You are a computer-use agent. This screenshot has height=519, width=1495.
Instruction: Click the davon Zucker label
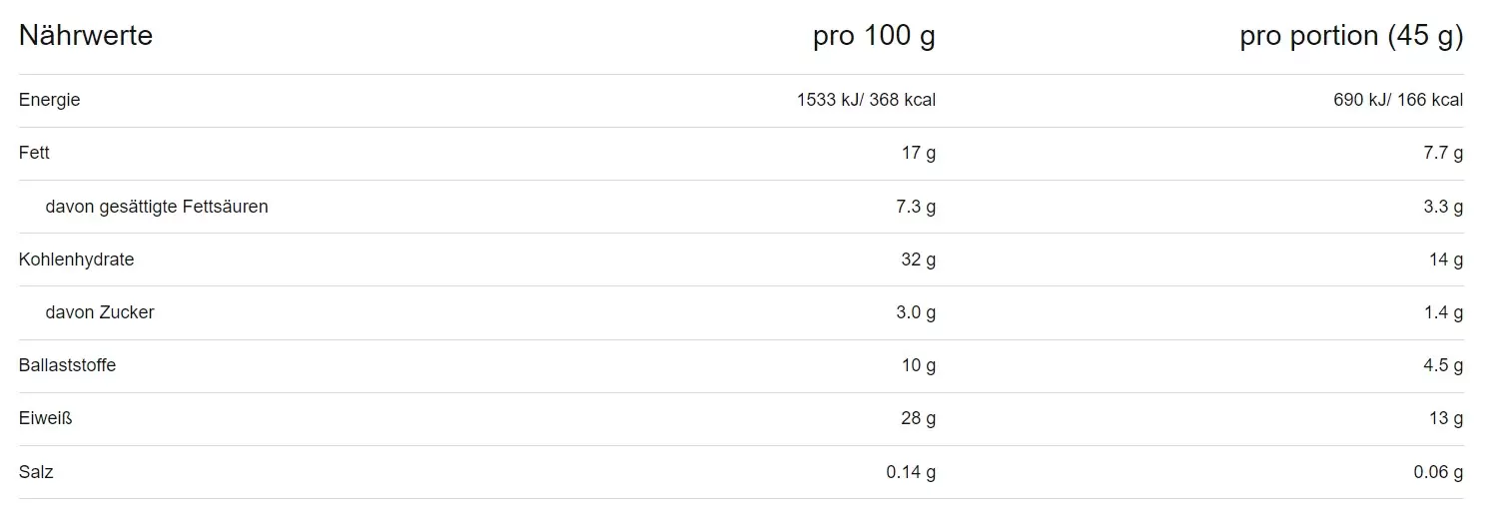(x=100, y=312)
